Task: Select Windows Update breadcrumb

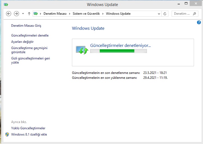Action: (118, 14)
